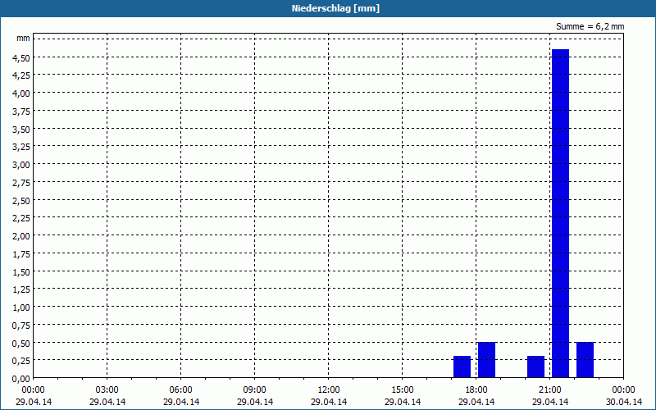Click the 3,75 y-axis value

pyautogui.click(x=21, y=112)
